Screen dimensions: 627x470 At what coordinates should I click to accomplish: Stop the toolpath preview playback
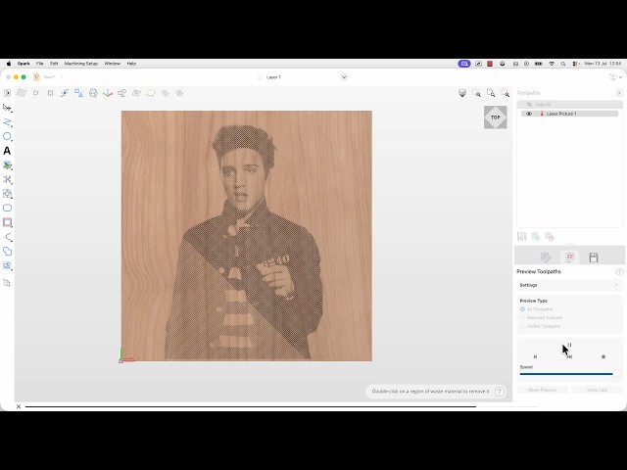pos(603,356)
